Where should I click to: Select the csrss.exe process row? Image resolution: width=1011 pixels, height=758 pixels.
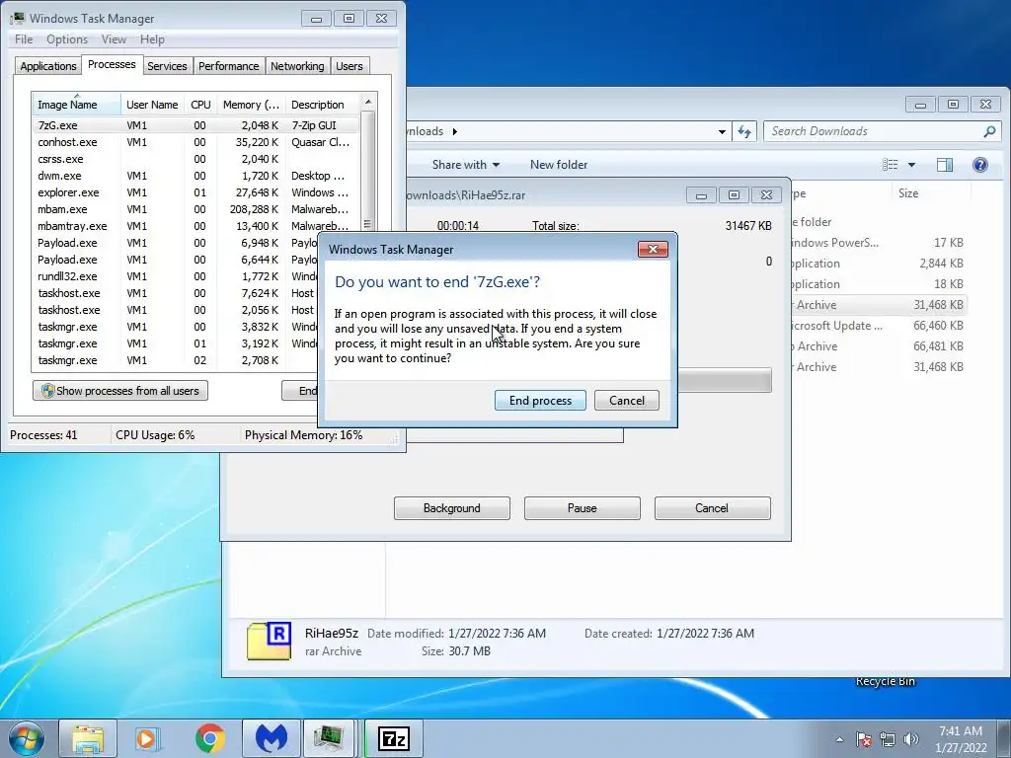click(x=195, y=159)
